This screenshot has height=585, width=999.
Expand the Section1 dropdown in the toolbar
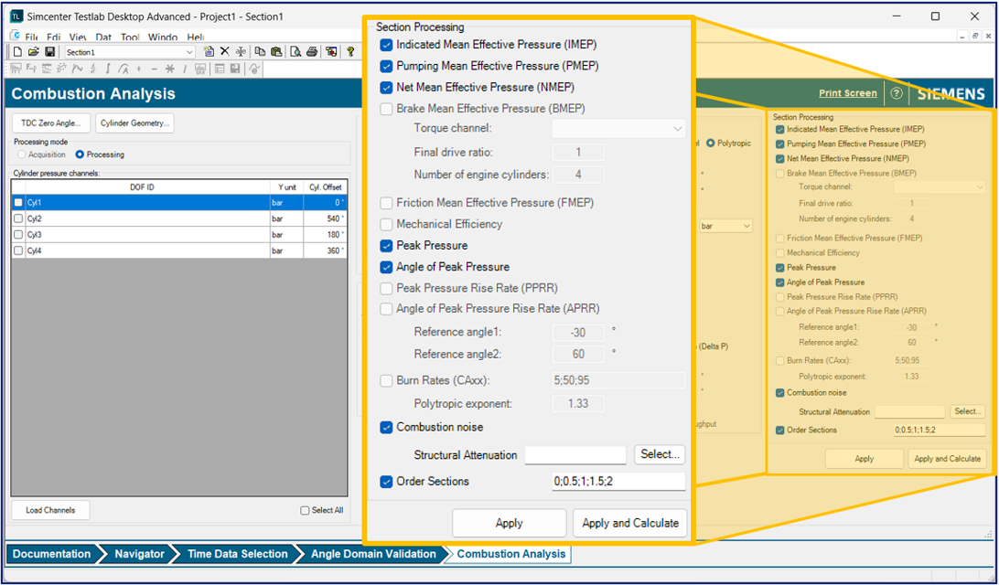click(x=189, y=52)
